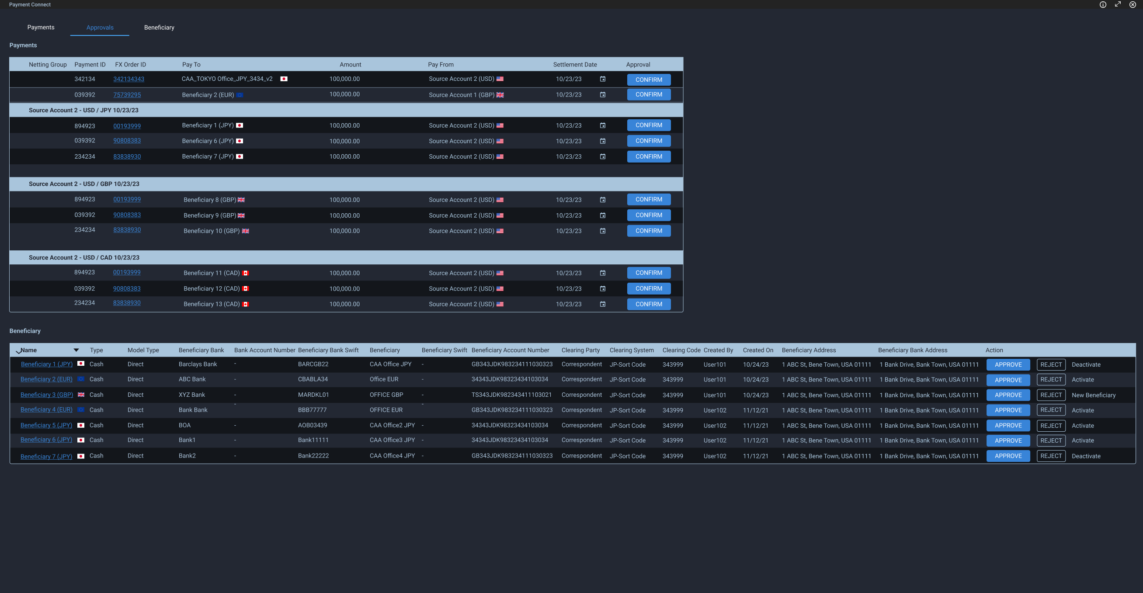1143x593 pixels.
Task: Open calendar picker for payment 342134
Action: [603, 79]
